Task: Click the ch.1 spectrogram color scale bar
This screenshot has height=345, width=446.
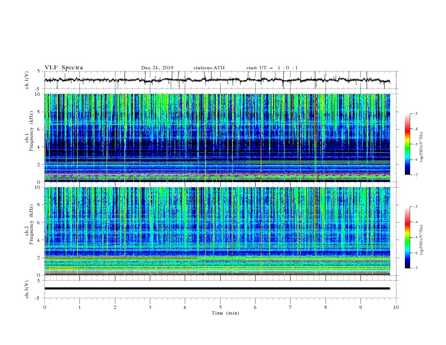Action: pos(407,144)
